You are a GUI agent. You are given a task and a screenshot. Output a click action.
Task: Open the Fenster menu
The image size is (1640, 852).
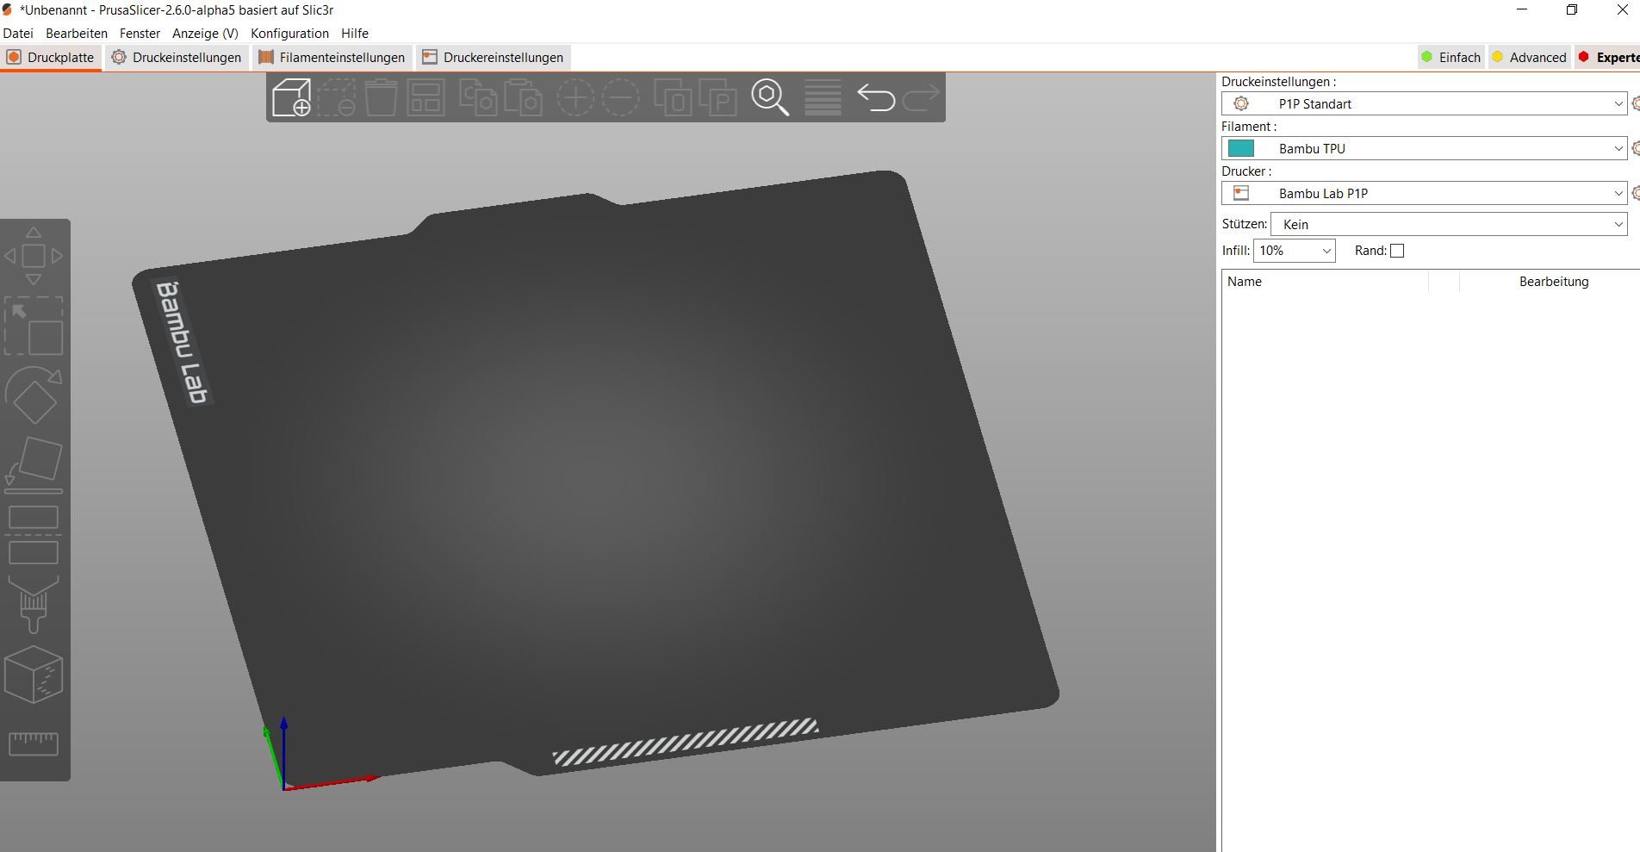(140, 34)
